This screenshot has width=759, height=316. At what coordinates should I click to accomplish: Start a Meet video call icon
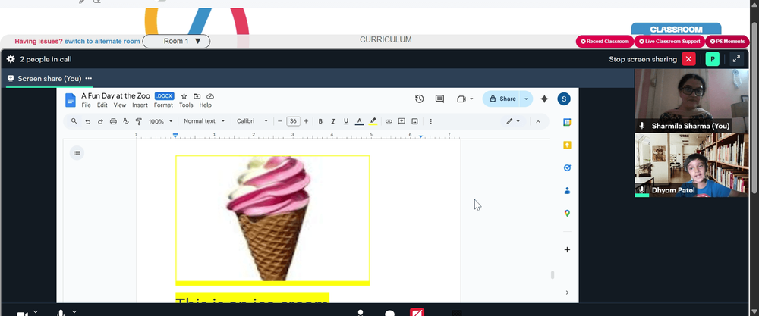[x=461, y=99]
